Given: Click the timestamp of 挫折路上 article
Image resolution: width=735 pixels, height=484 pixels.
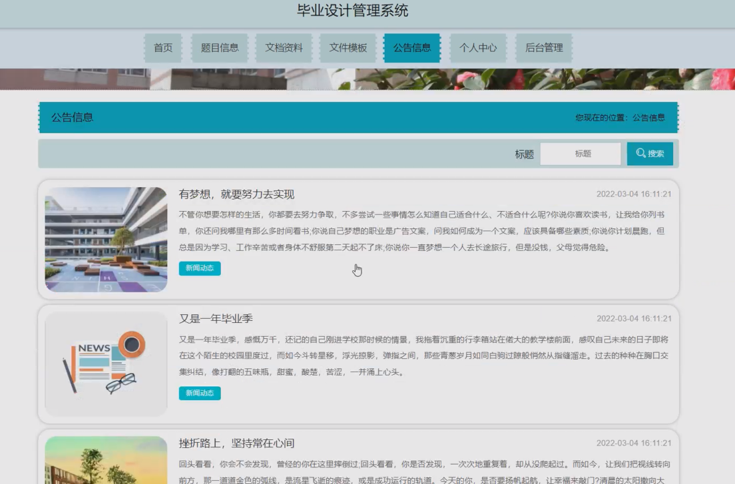Looking at the screenshot, I should pos(634,443).
